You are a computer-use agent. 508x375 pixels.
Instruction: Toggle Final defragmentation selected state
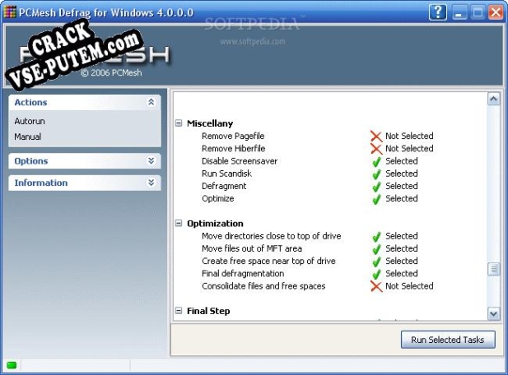[375, 273]
